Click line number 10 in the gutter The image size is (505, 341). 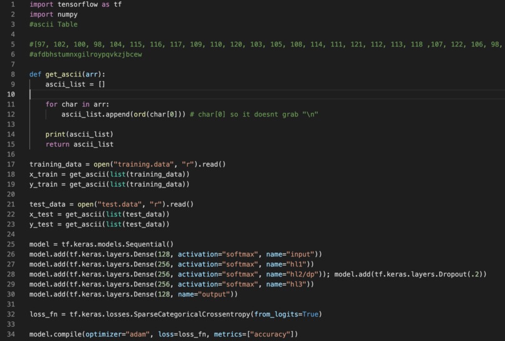coord(11,95)
